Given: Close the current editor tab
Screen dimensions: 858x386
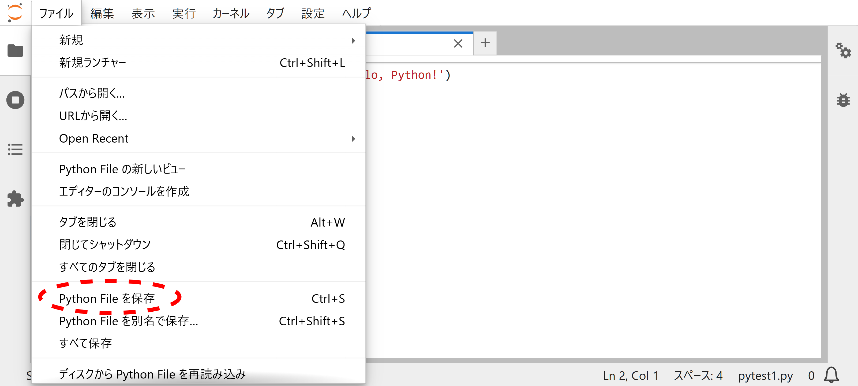Looking at the screenshot, I should pos(458,43).
